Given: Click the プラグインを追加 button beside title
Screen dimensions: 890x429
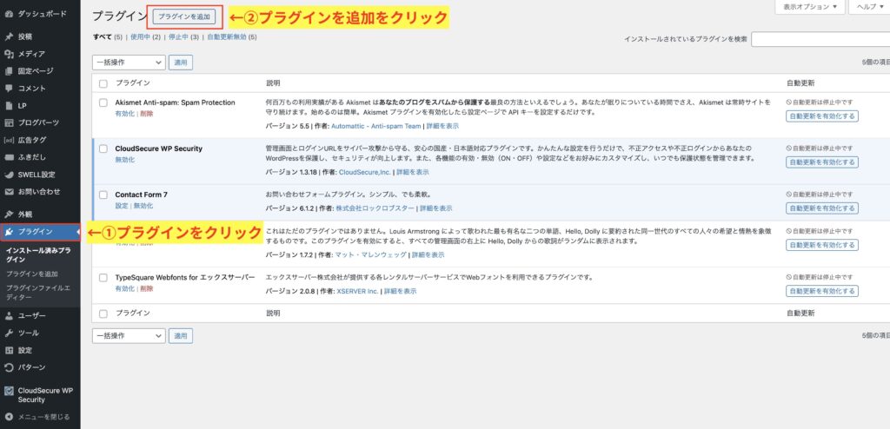Looking at the screenshot, I should (x=184, y=16).
